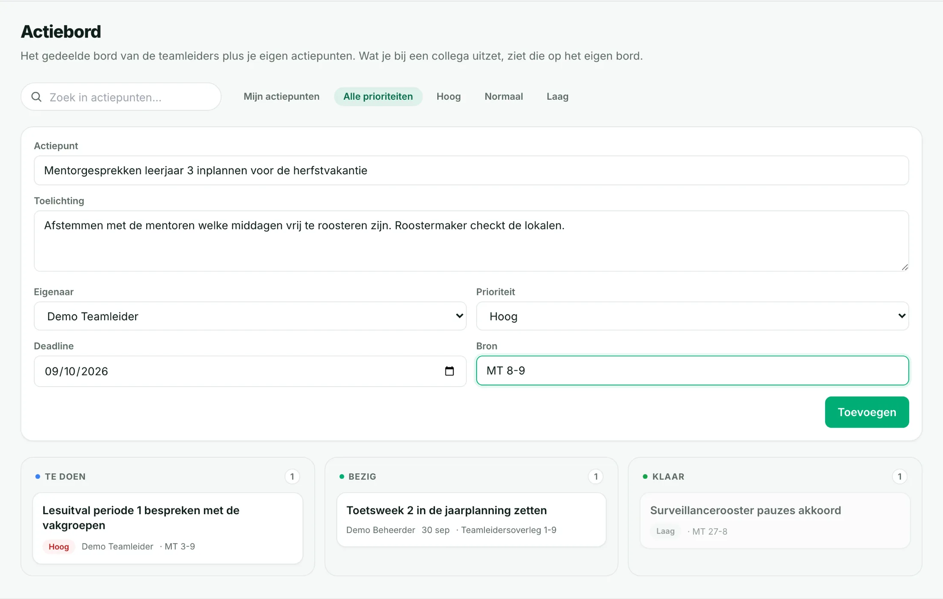This screenshot has height=599, width=943.
Task: Focus the Zoek in actiepunten search field
Action: 121,97
